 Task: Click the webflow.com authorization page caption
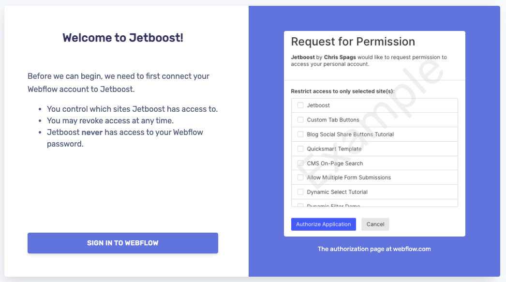tap(374, 249)
